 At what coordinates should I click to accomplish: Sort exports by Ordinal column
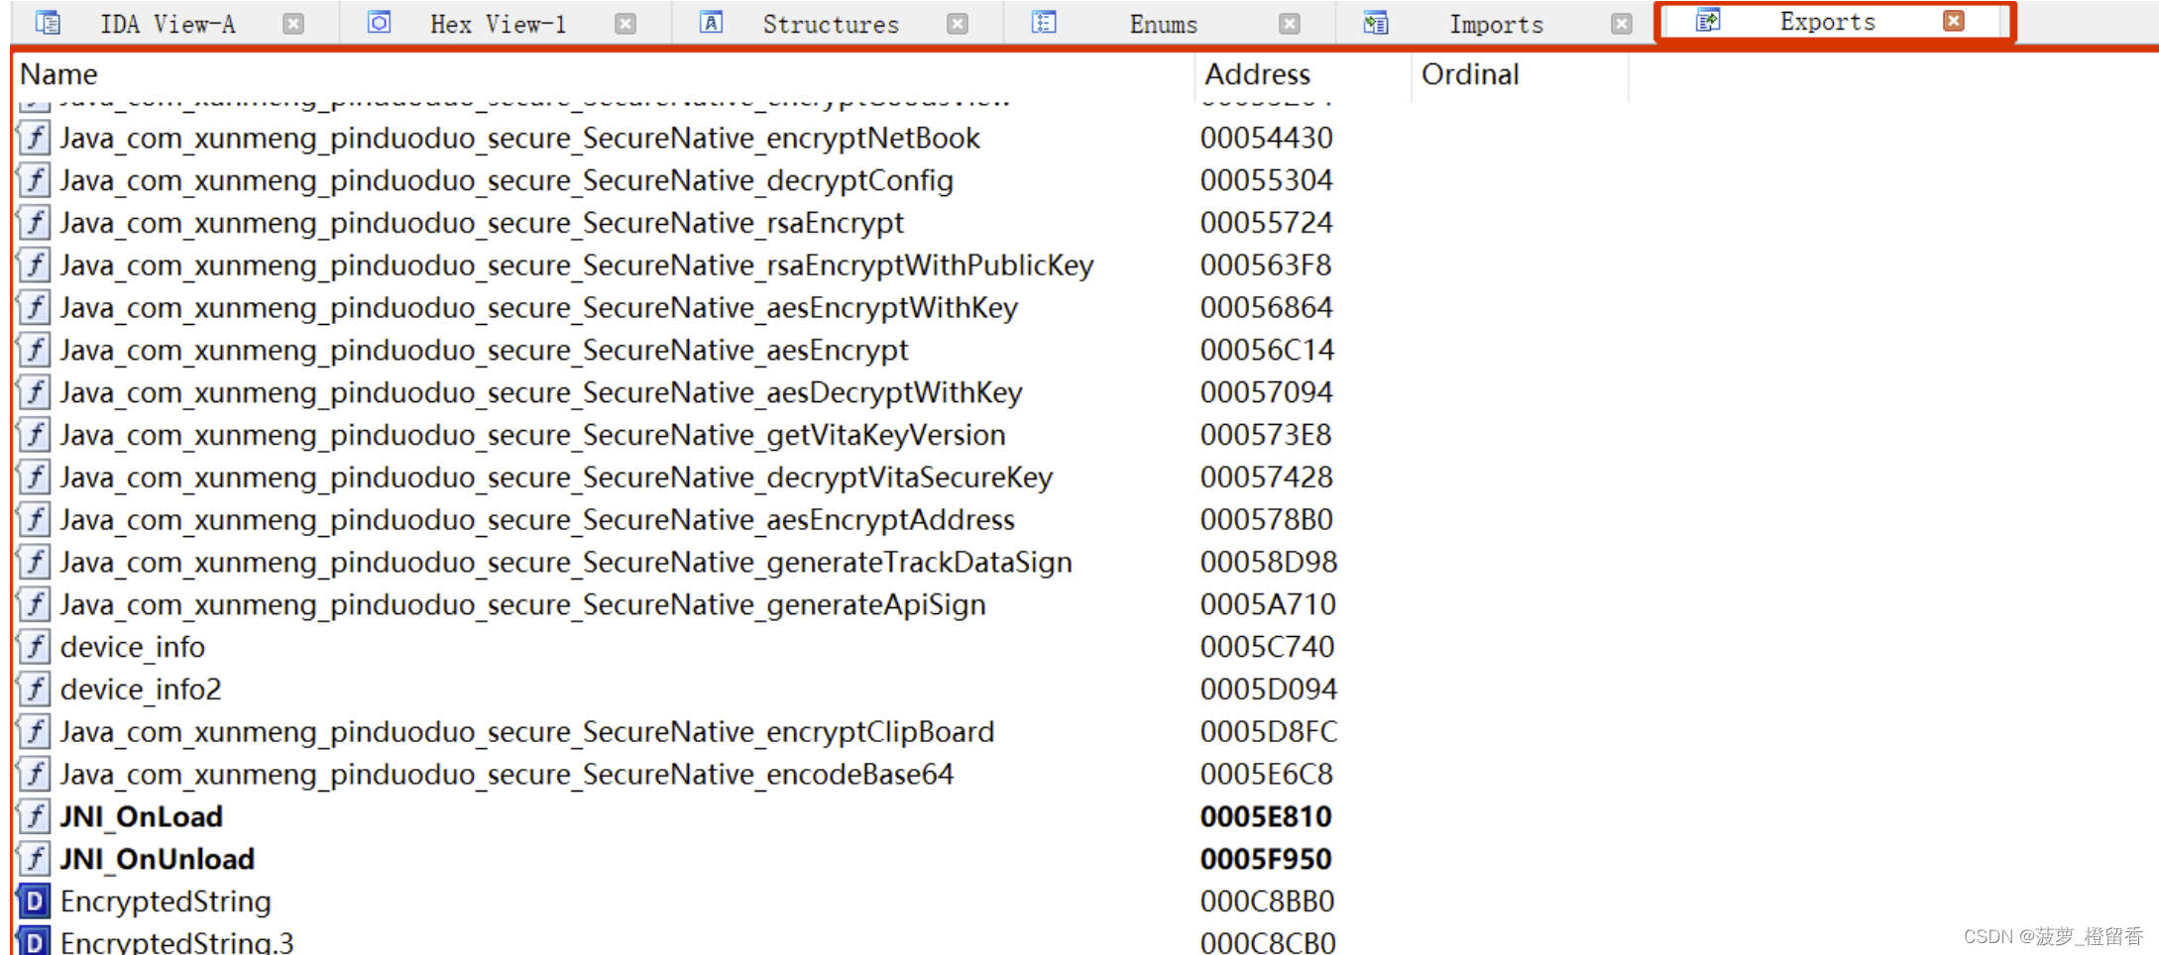(x=1520, y=74)
